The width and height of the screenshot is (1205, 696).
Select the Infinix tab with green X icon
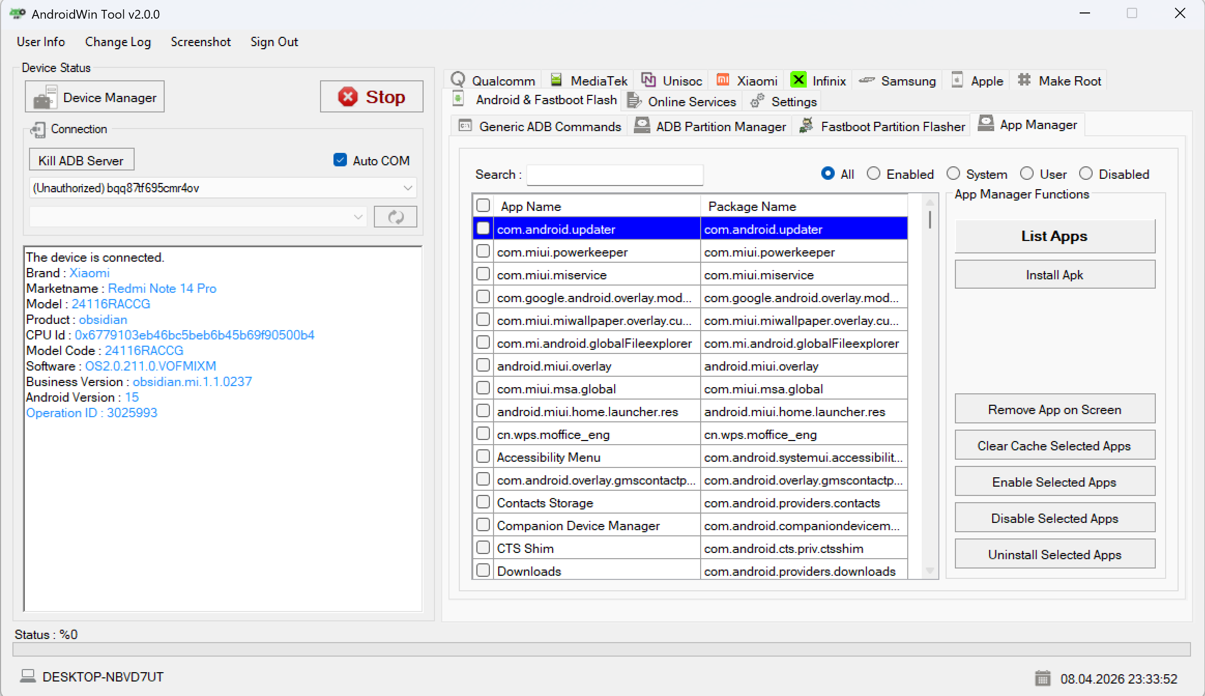coord(798,80)
